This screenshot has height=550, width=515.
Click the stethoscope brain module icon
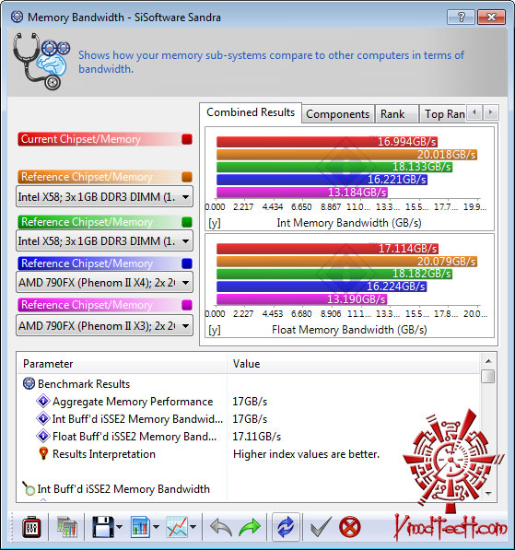[x=41, y=61]
